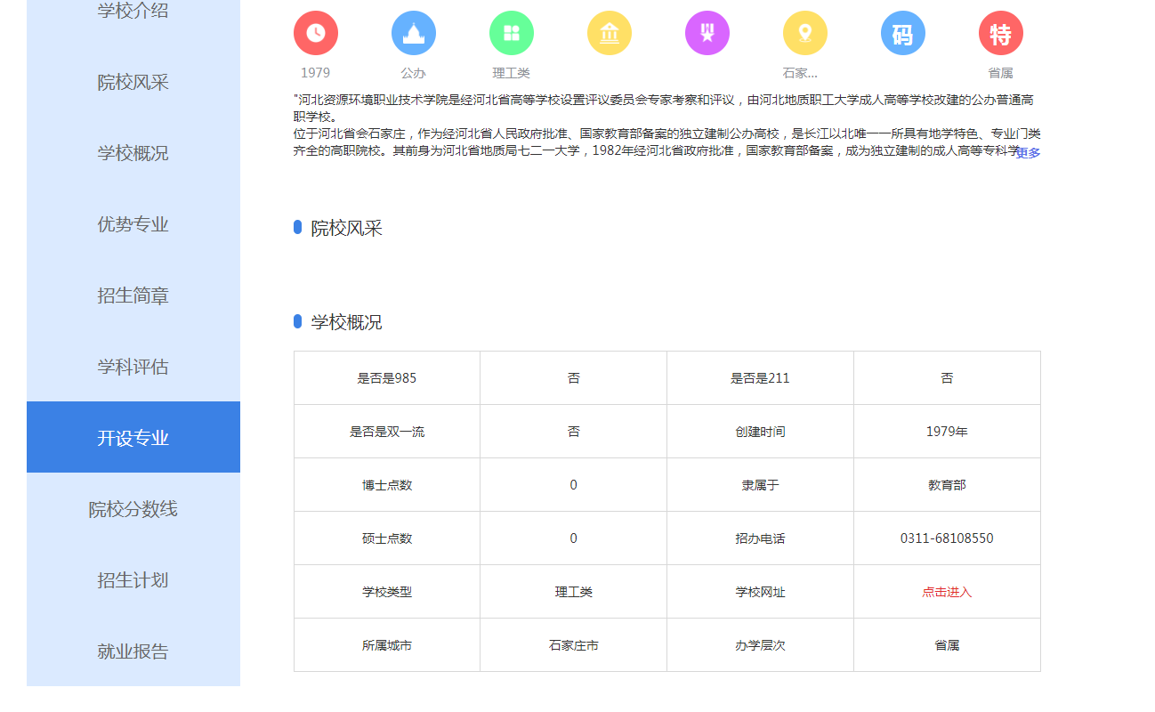The image size is (1155, 712).
Task: Click the 办学层次 table cell
Action: coord(760,645)
